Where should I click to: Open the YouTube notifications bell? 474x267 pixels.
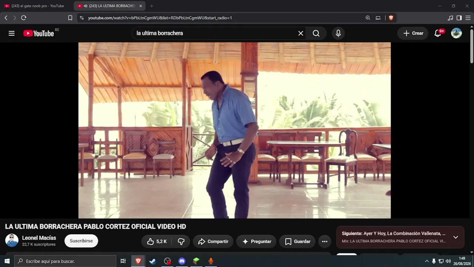pyautogui.click(x=438, y=33)
